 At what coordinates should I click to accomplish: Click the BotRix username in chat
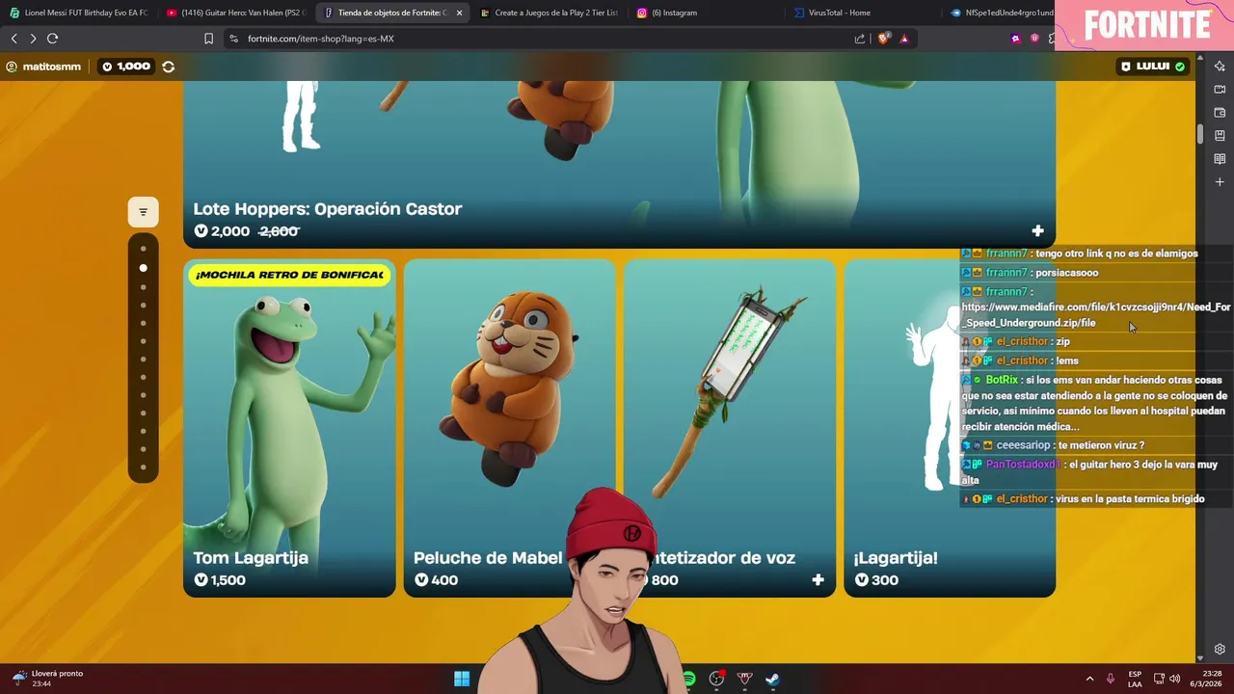1002,380
